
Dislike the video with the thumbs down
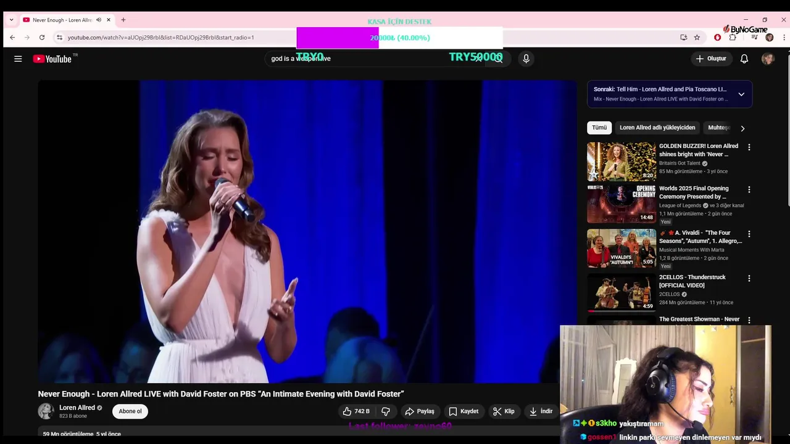386,411
